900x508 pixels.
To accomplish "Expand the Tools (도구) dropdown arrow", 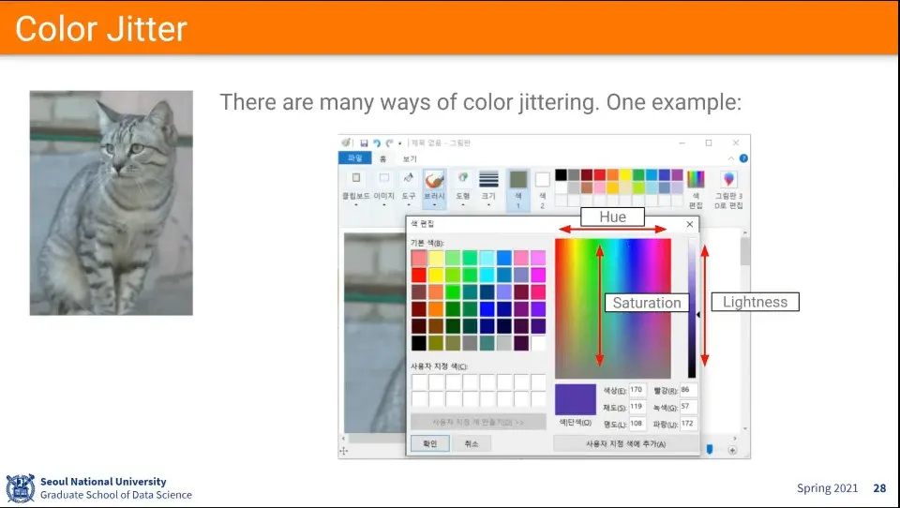I will [408, 204].
